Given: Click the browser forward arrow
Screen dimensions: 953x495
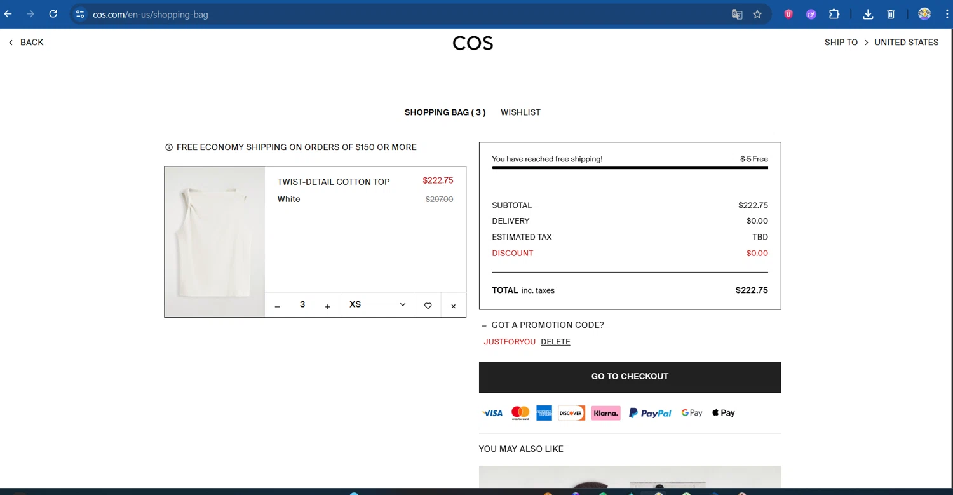Looking at the screenshot, I should tap(30, 14).
